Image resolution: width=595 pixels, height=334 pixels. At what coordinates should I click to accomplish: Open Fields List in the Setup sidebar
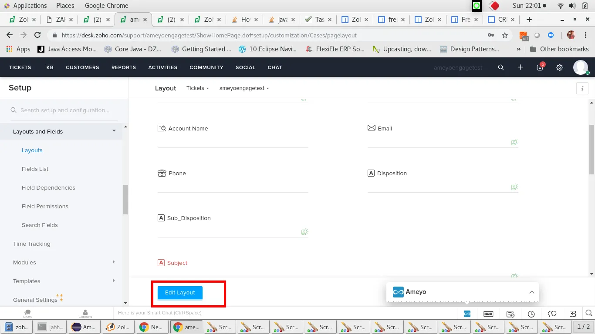35,169
